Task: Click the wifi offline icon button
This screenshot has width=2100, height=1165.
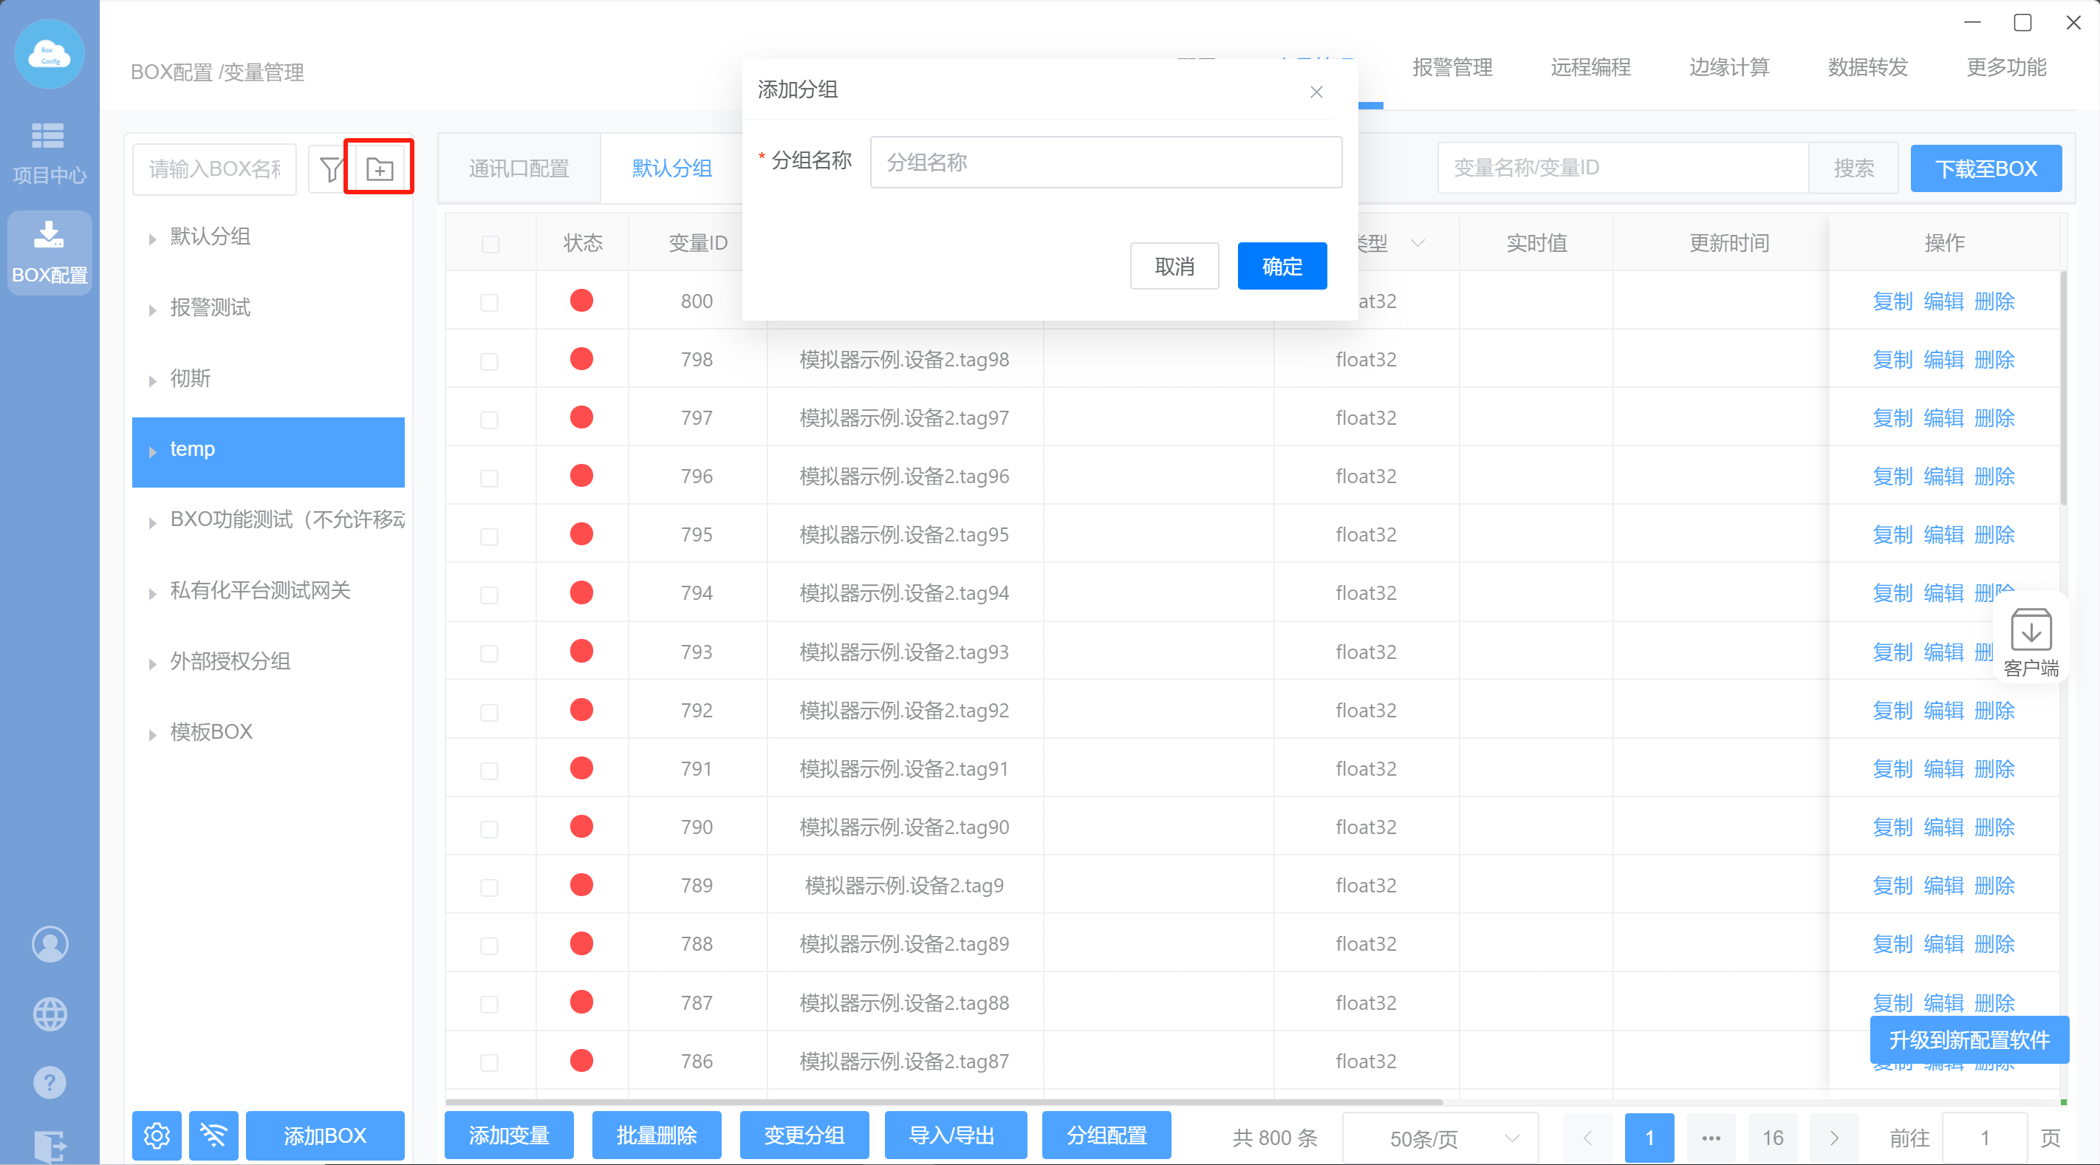Action: [213, 1135]
